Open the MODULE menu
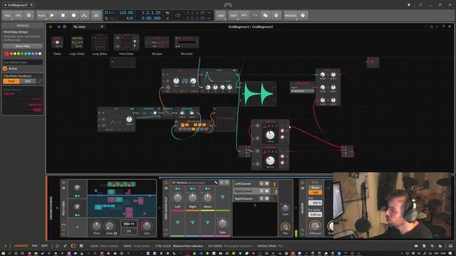 tap(291, 16)
